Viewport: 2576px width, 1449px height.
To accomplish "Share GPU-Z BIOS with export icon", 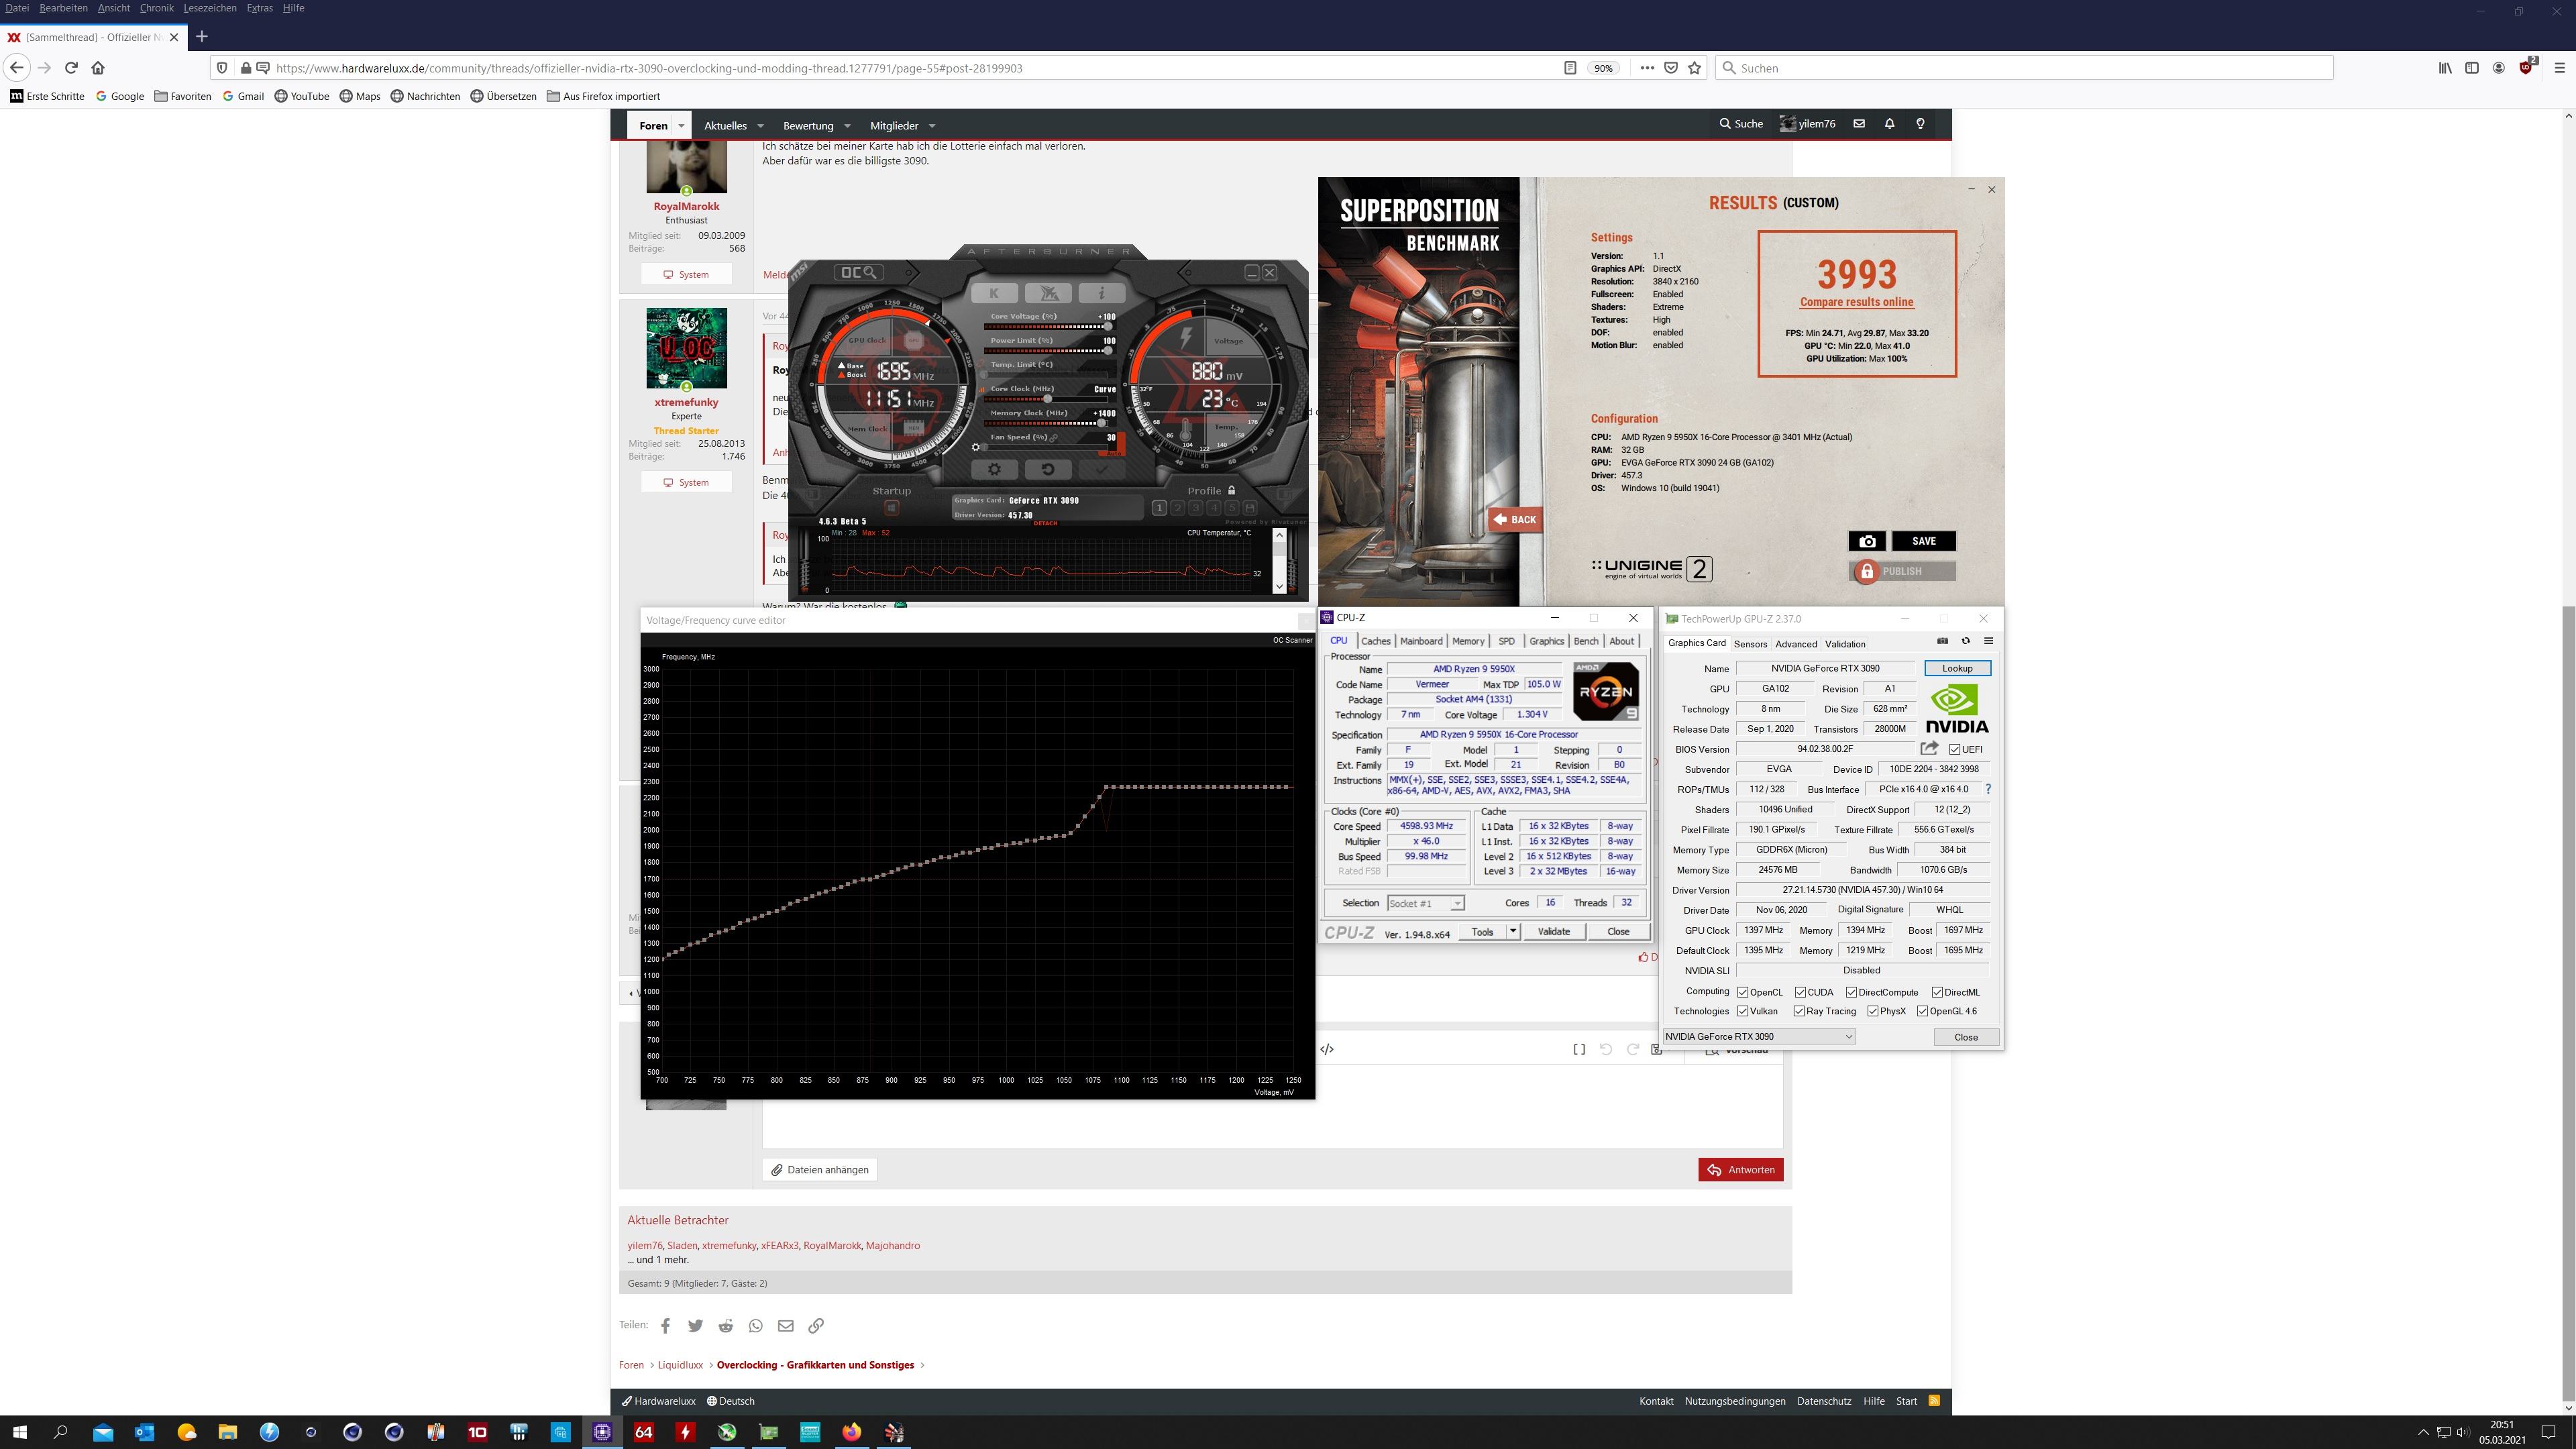I will (1929, 748).
